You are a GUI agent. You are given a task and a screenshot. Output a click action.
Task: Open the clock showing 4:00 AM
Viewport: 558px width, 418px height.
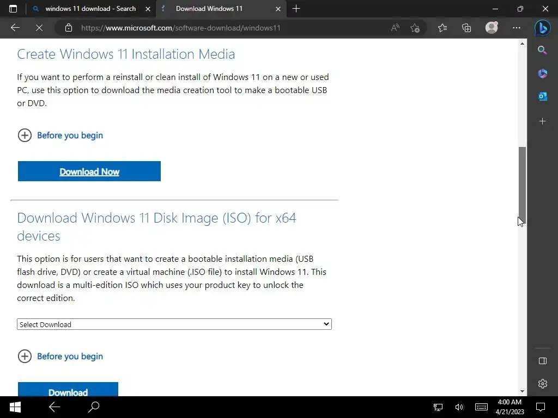click(x=510, y=407)
